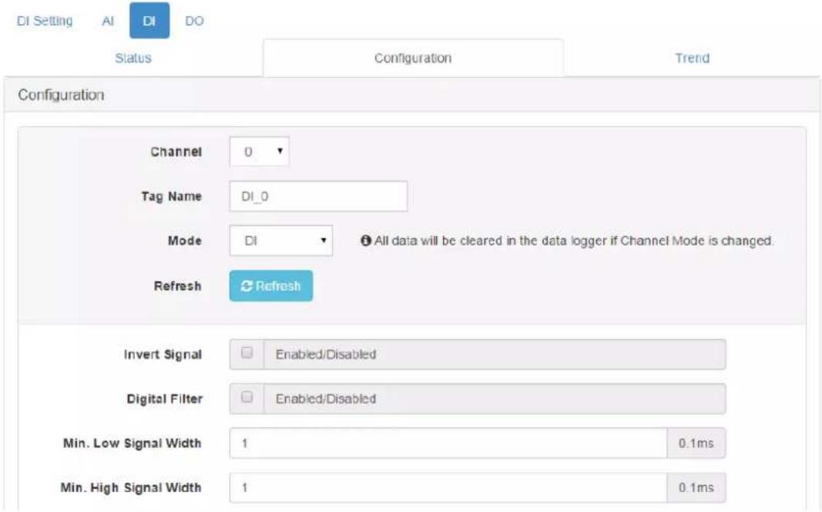Open the Mode dropdown set to DI

[x=281, y=241]
